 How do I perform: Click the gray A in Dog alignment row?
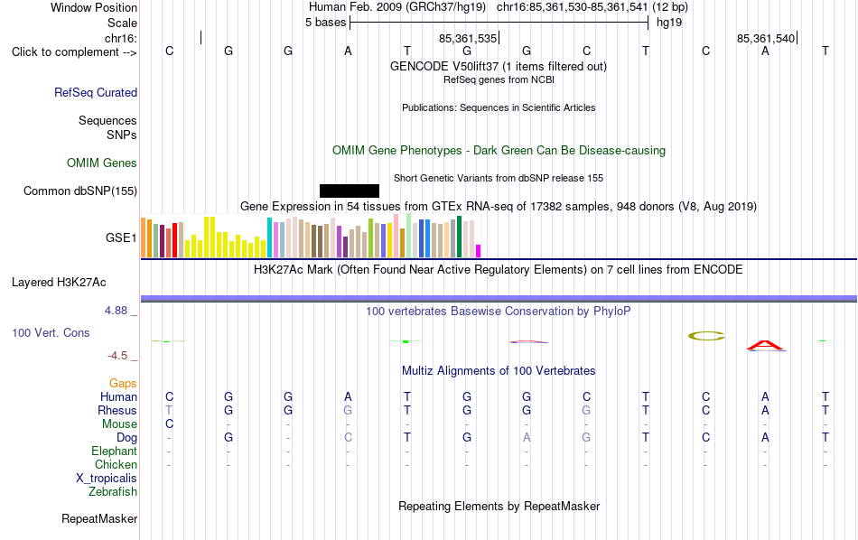(527, 437)
